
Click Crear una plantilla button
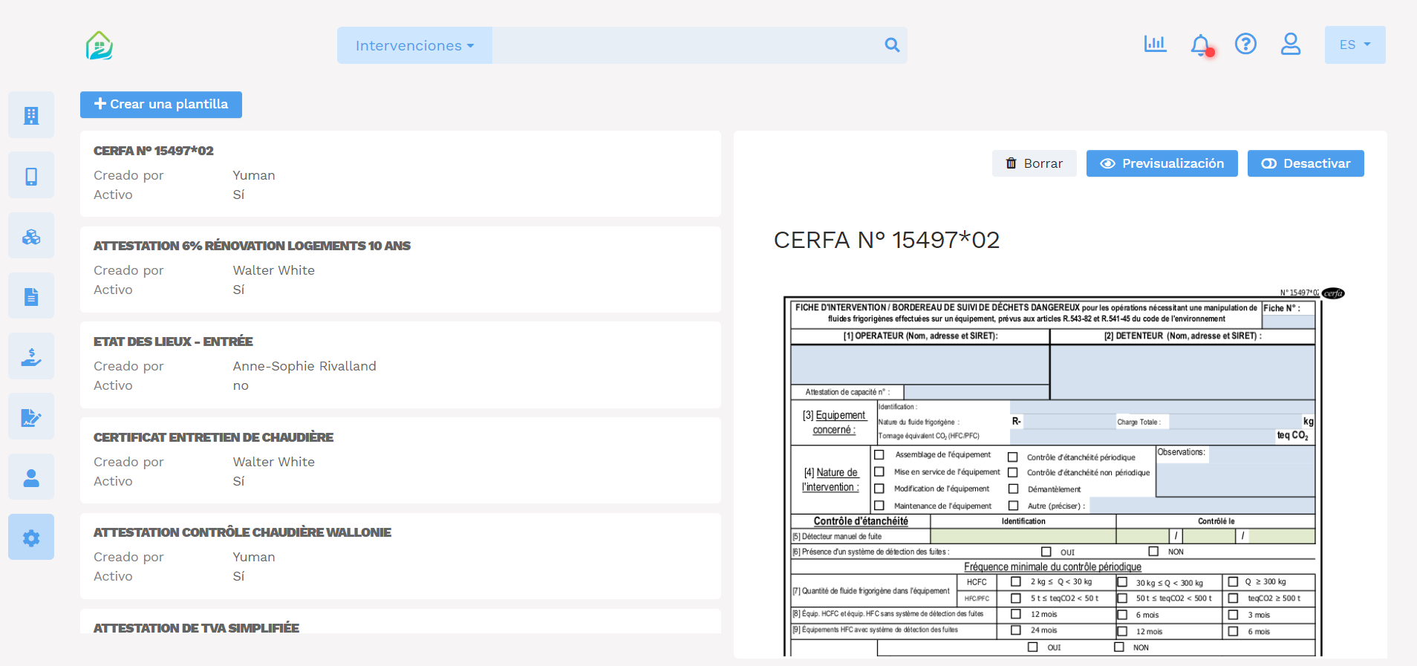coord(161,105)
